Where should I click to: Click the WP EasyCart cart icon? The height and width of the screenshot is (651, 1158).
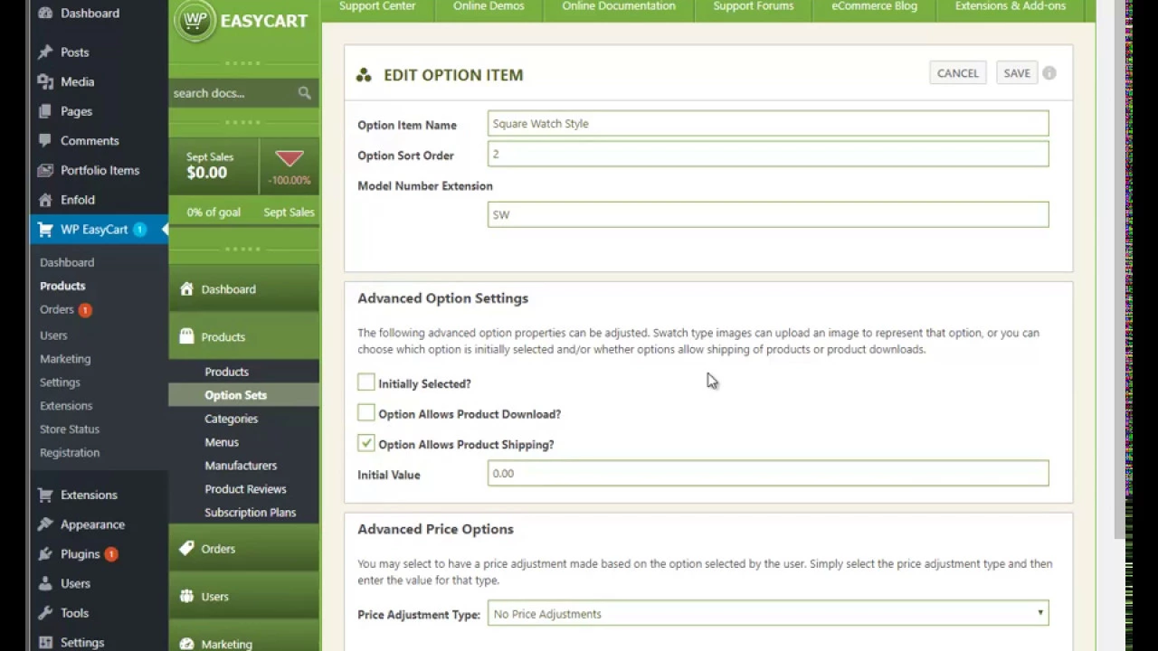click(x=45, y=230)
